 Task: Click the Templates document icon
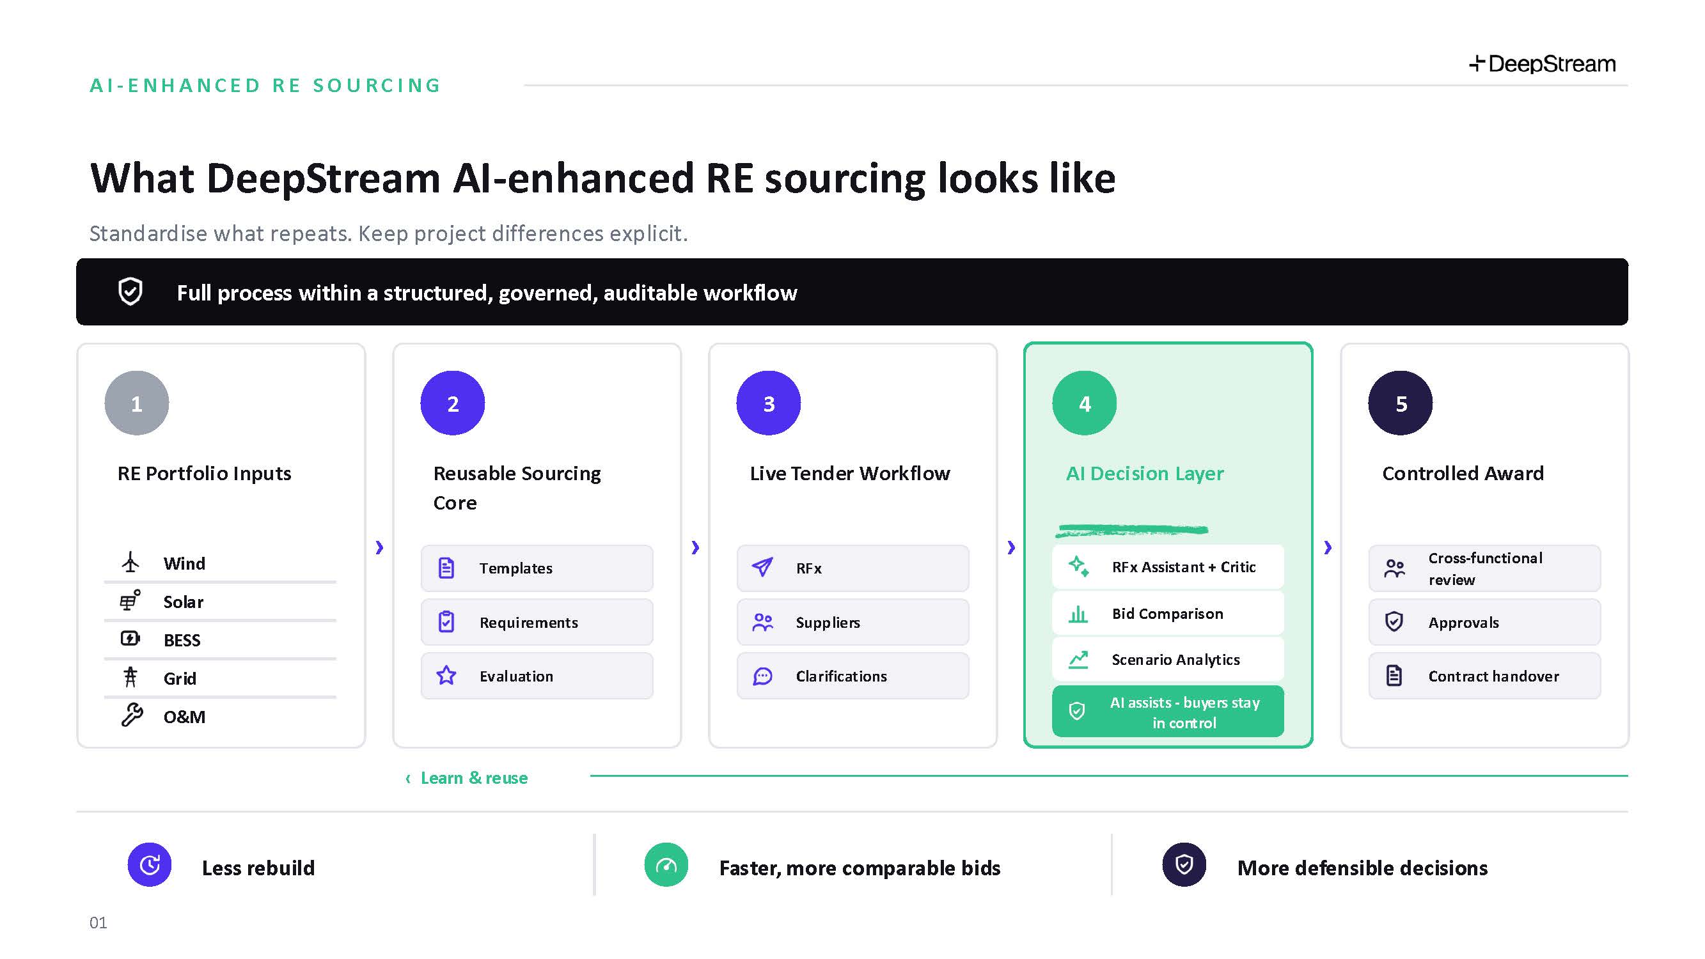[446, 568]
